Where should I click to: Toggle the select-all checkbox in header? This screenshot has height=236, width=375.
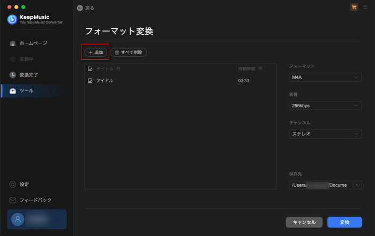coord(90,69)
